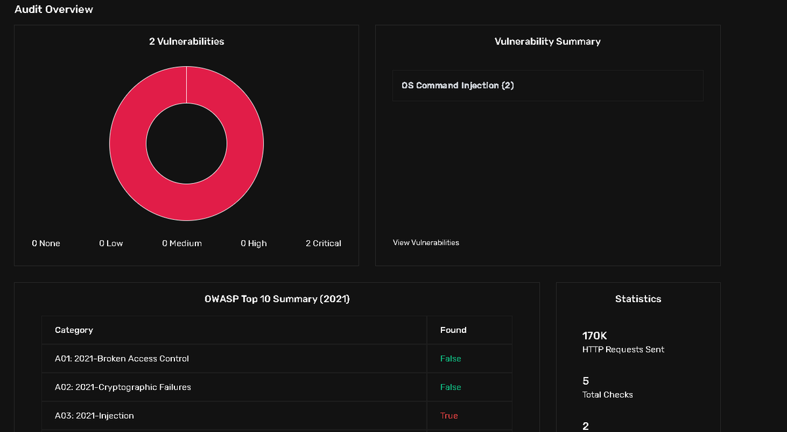Click the Total Checks label
787x432 pixels.
tap(607, 395)
